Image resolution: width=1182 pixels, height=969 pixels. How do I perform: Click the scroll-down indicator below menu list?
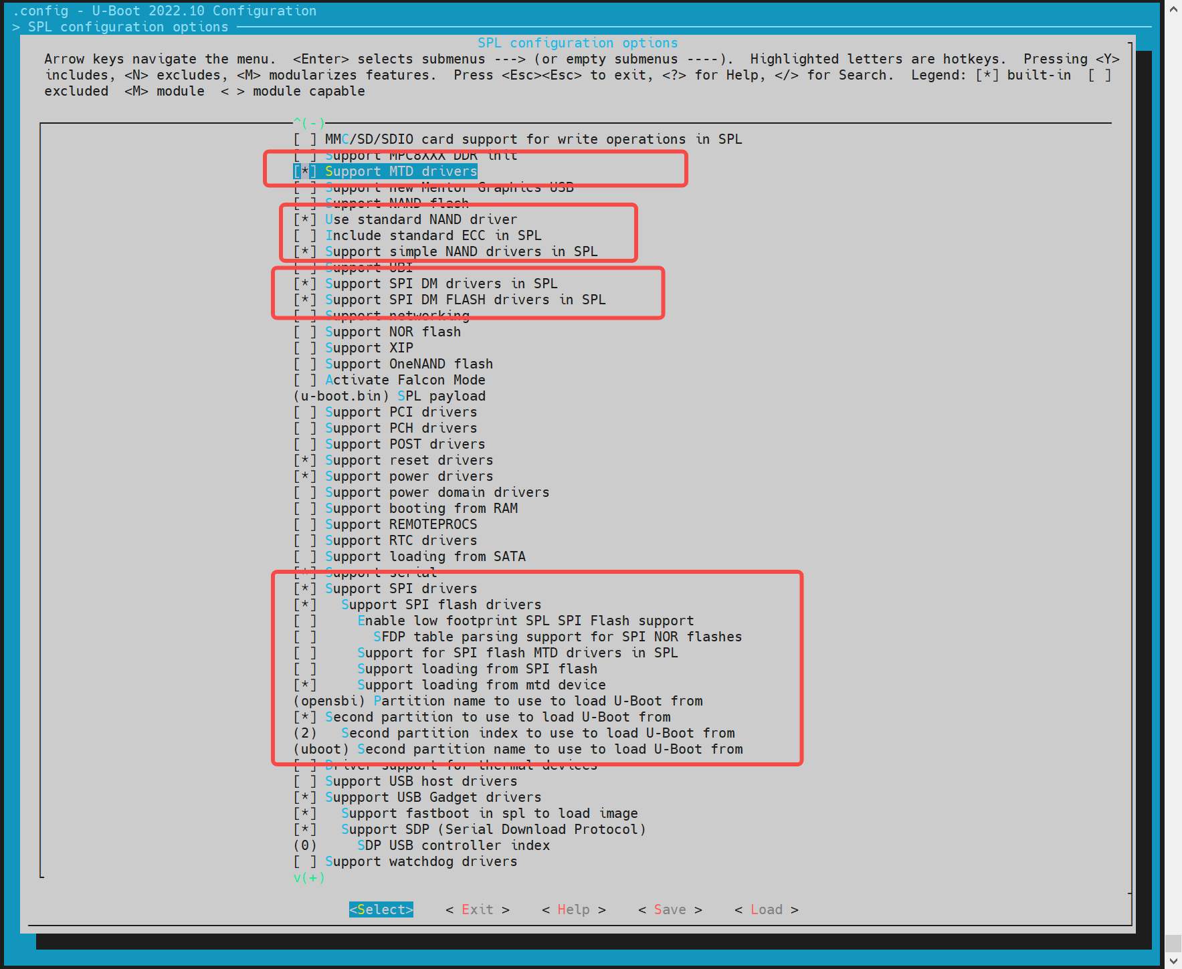(309, 877)
